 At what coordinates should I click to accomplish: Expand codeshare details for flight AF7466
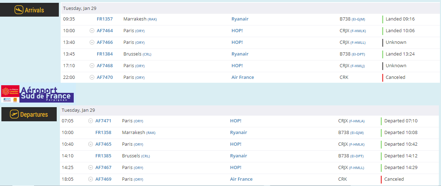92,42
